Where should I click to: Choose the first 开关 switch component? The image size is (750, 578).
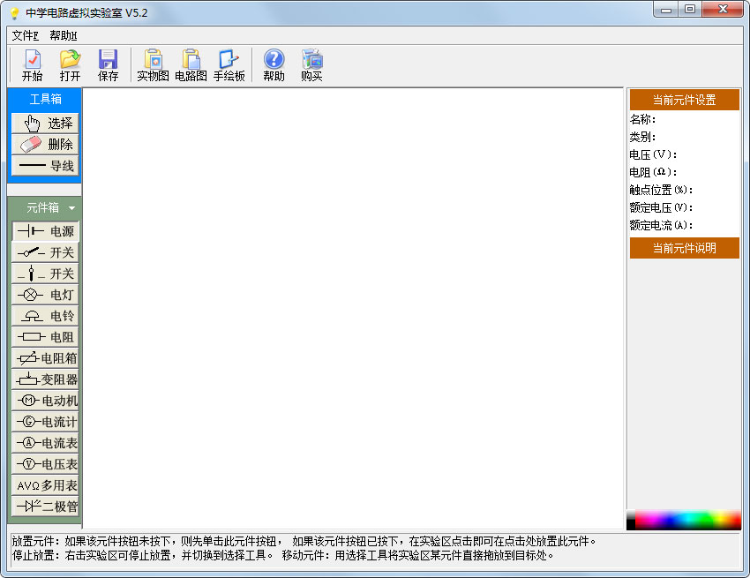tap(45, 252)
